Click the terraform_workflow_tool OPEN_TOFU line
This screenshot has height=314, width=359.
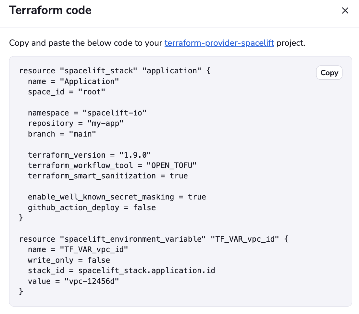[x=112, y=165]
